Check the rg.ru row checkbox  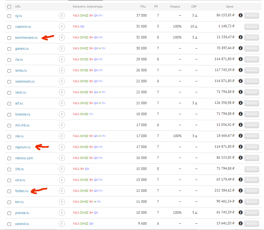pyautogui.click(x=9, y=16)
